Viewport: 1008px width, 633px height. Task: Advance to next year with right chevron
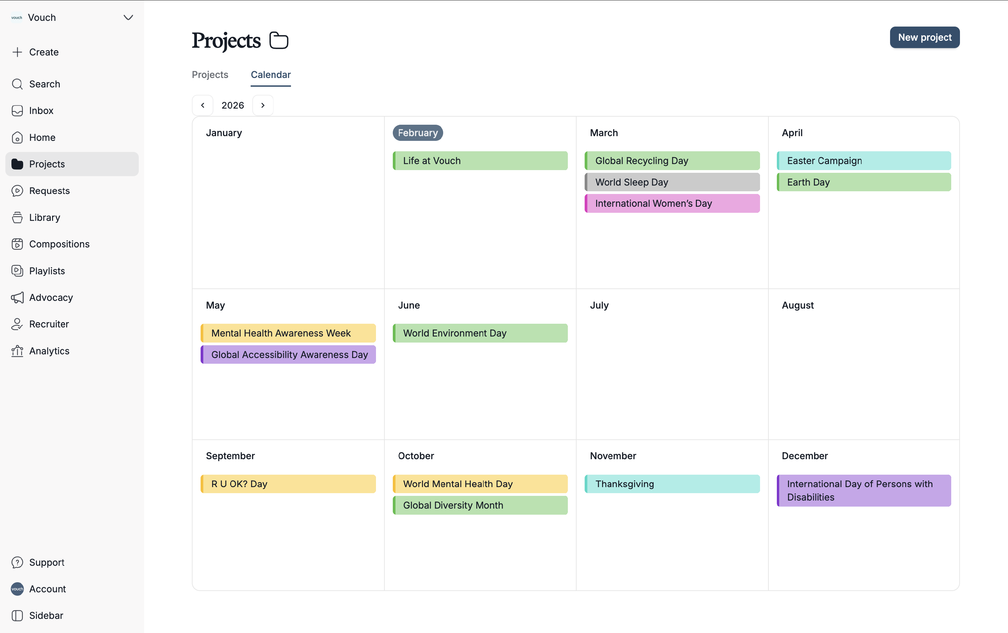click(x=263, y=106)
